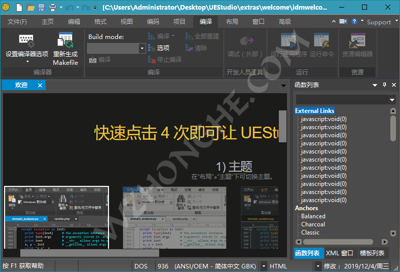Click the UEStudio application logo icon

point(6,7)
